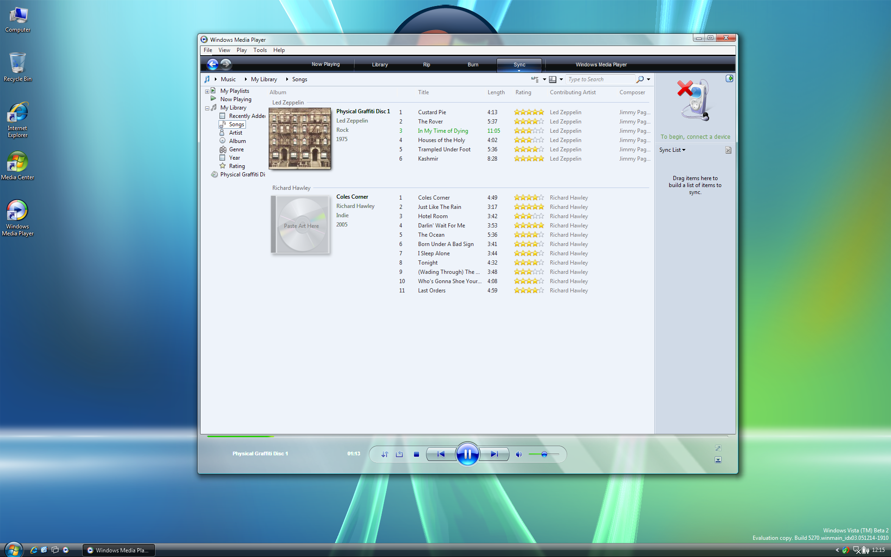891x557 pixels.
Task: Clear the sync list with X icon
Action: point(728,150)
